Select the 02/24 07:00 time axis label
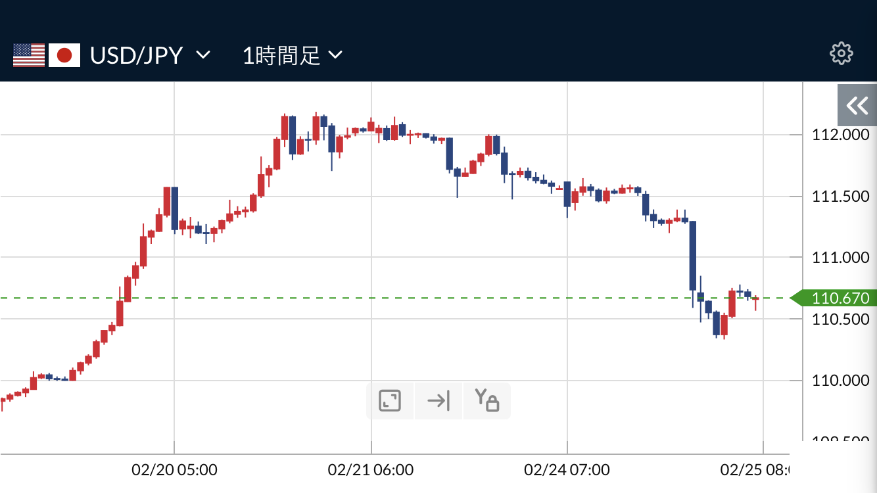 [x=567, y=470]
